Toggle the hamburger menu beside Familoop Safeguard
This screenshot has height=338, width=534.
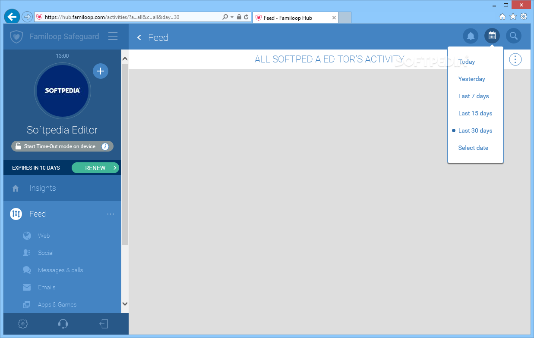click(x=113, y=36)
